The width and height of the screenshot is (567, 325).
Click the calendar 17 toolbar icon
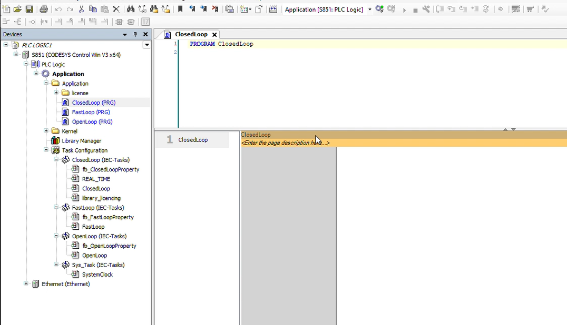coord(145,22)
